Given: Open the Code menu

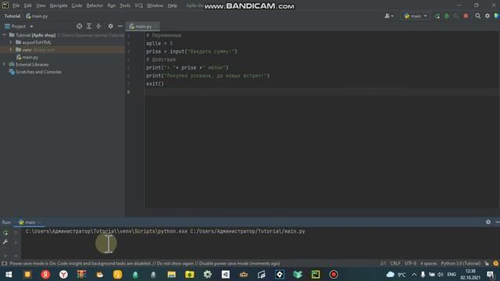Looking at the screenshot, I should (x=77, y=5).
